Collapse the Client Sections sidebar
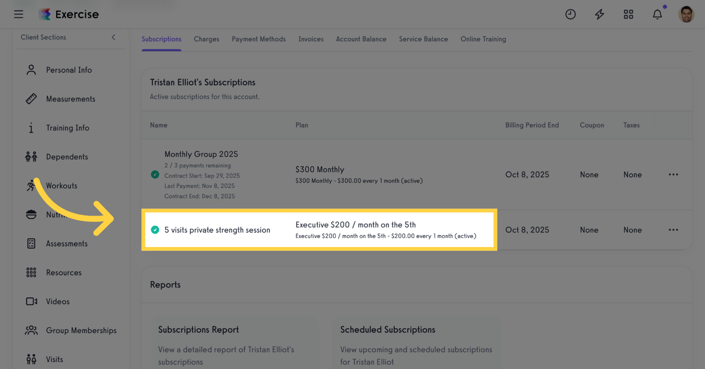This screenshot has width=705, height=369. (114, 37)
